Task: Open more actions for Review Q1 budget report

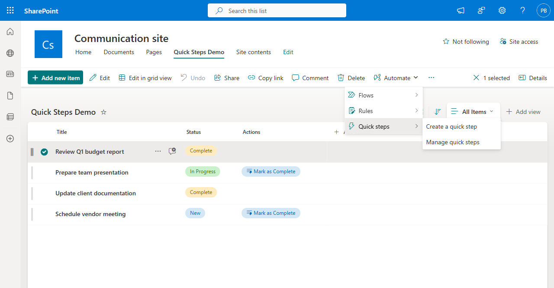Action: [x=158, y=151]
